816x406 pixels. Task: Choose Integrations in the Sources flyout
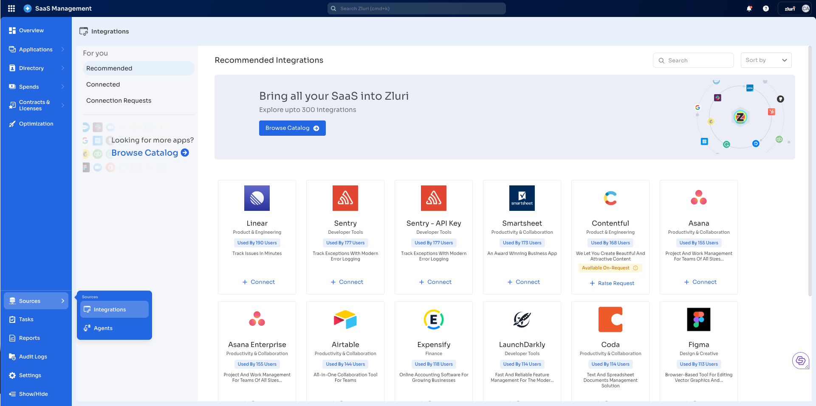(114, 309)
